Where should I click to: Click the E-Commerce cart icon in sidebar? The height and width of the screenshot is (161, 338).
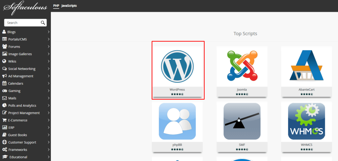[5, 120]
